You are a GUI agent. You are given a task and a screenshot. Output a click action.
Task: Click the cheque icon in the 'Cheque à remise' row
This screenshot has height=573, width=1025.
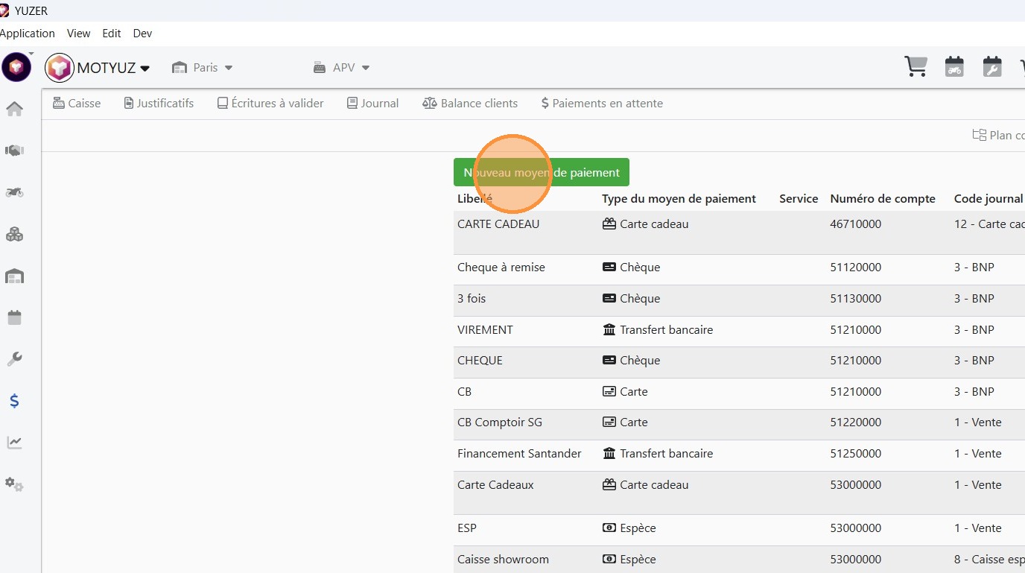coord(609,267)
